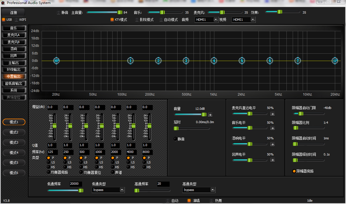The width and height of the screenshot is (346, 204).
Task: Click EQ band node 4 on the graph
Action: pos(214,60)
